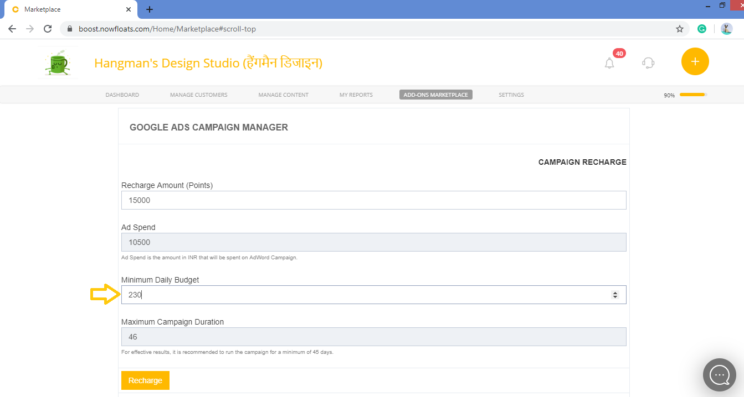Click the Recharge Amount field
Viewport: 744px width, 397px height.
[x=374, y=200]
